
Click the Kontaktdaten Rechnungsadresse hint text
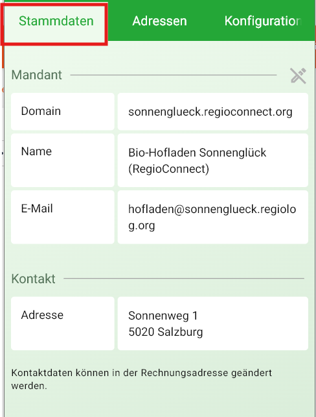click(142, 379)
